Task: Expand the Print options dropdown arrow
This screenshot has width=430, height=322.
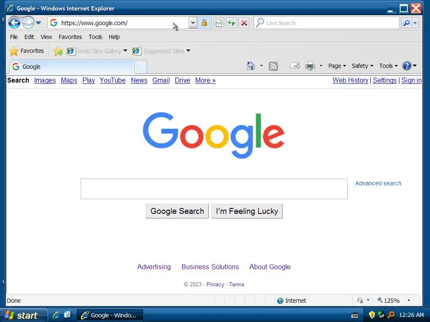Action: (321, 66)
